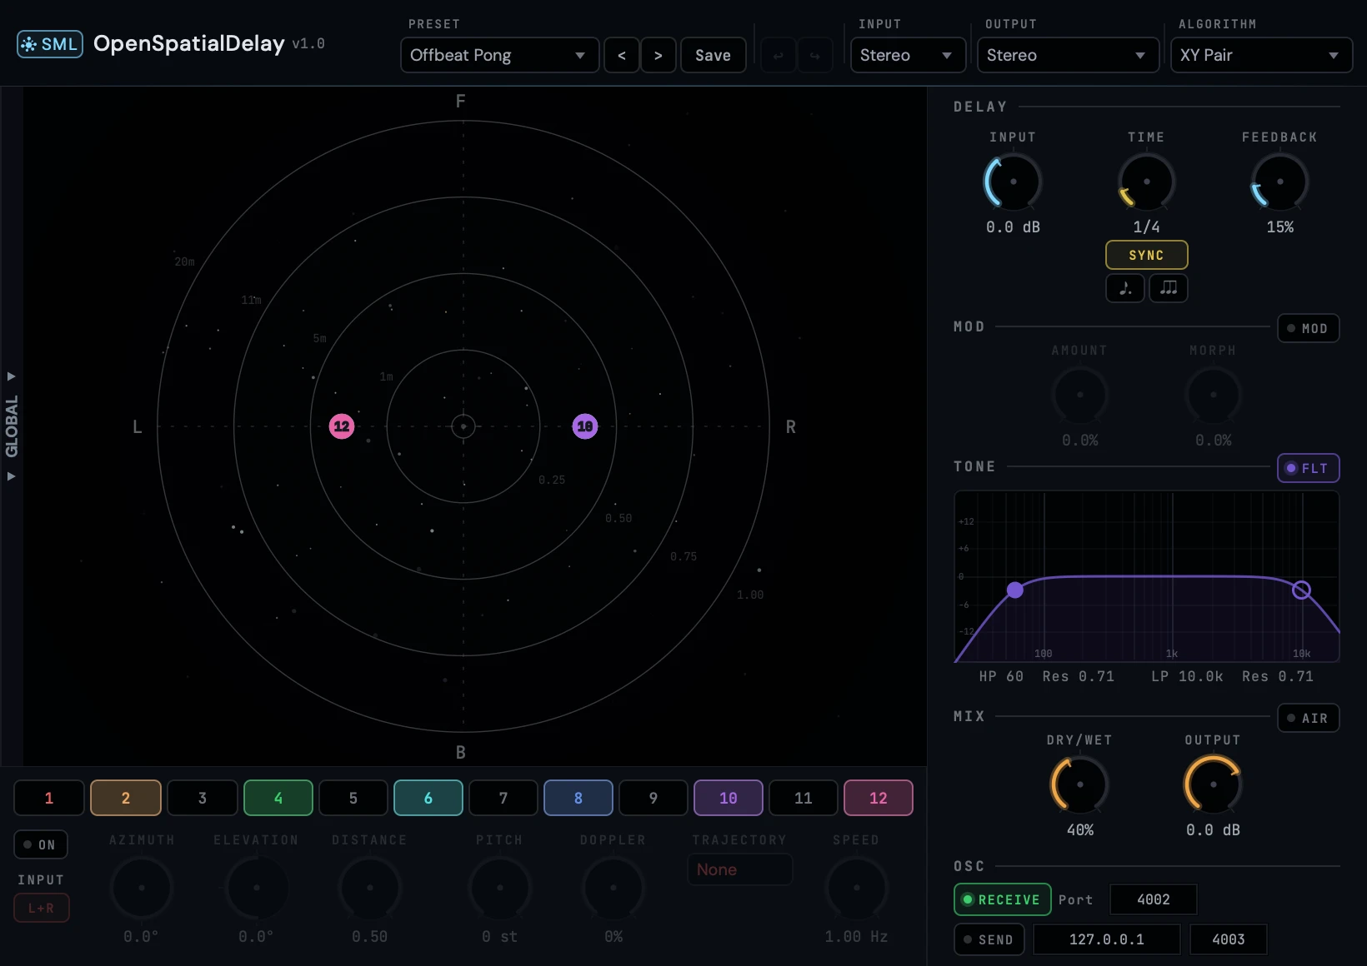Click the AZIMUTH knob

(142, 888)
